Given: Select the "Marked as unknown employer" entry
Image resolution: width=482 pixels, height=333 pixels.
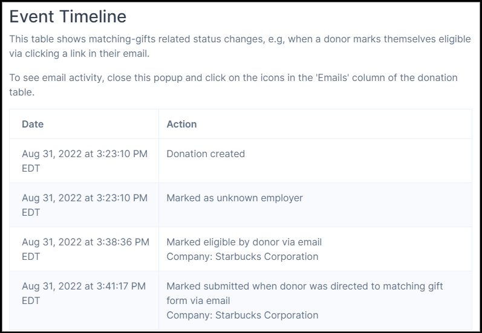Looking at the screenshot, I should (x=235, y=198).
